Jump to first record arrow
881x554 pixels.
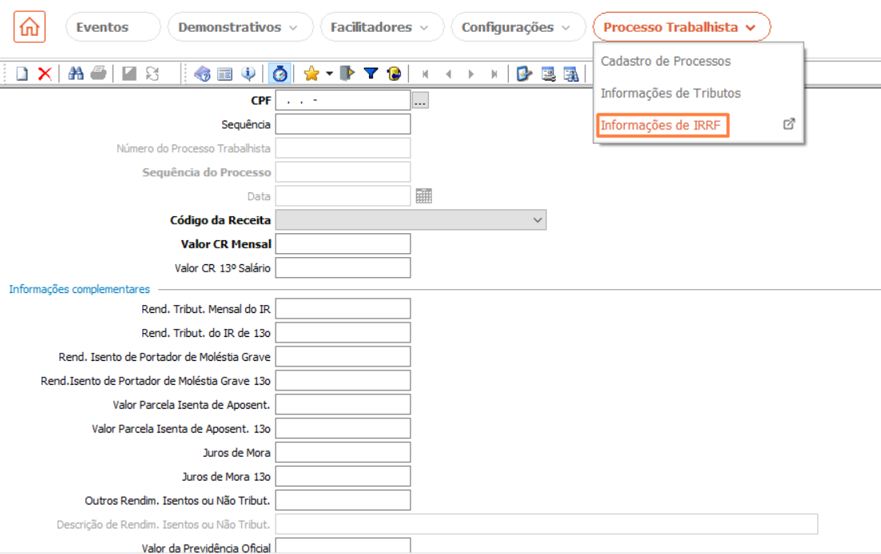coord(426,74)
